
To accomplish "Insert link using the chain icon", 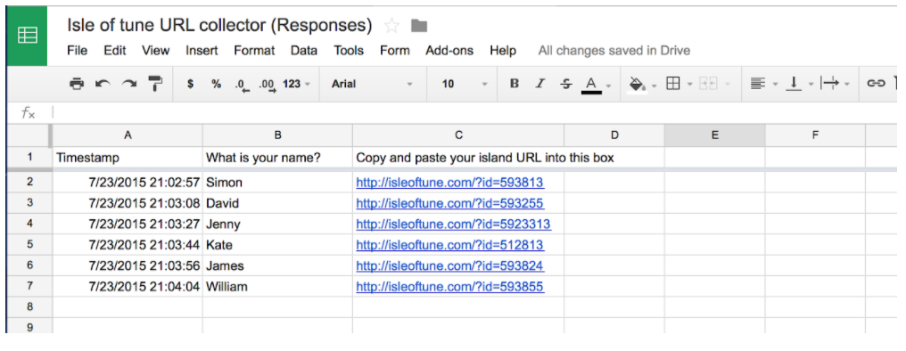I will [x=876, y=85].
